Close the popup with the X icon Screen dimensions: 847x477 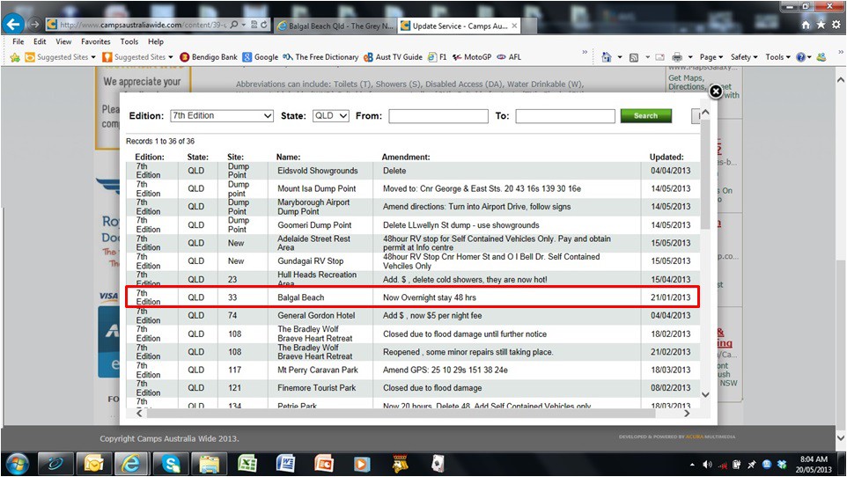click(x=716, y=91)
